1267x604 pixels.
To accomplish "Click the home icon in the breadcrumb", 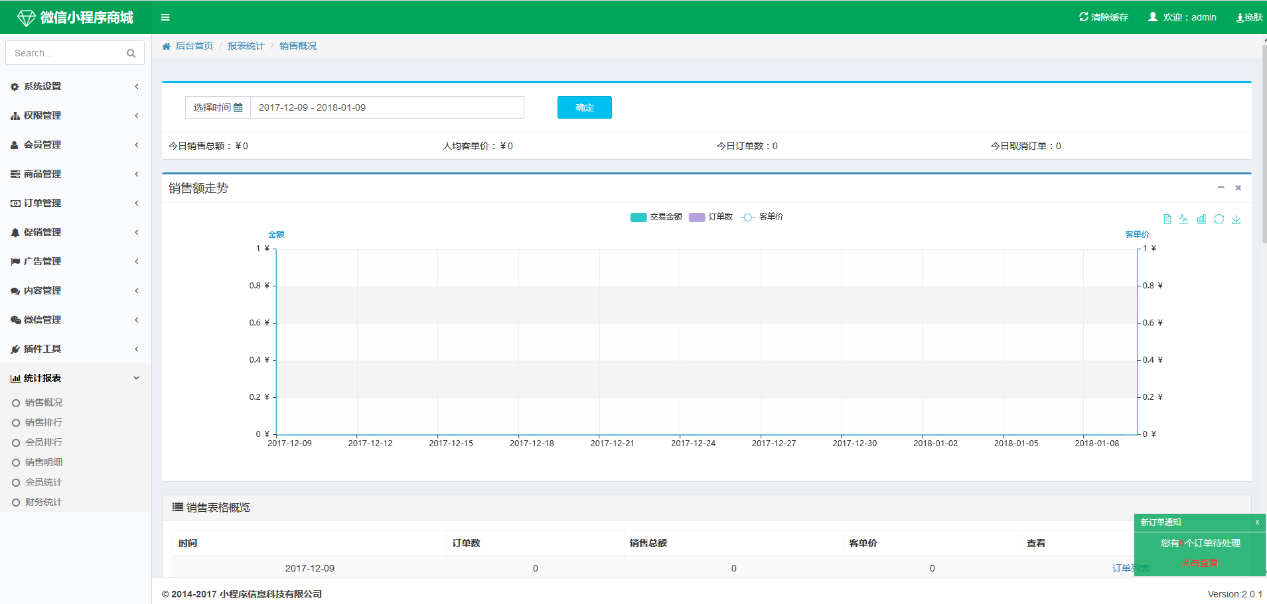I will pyautogui.click(x=167, y=46).
